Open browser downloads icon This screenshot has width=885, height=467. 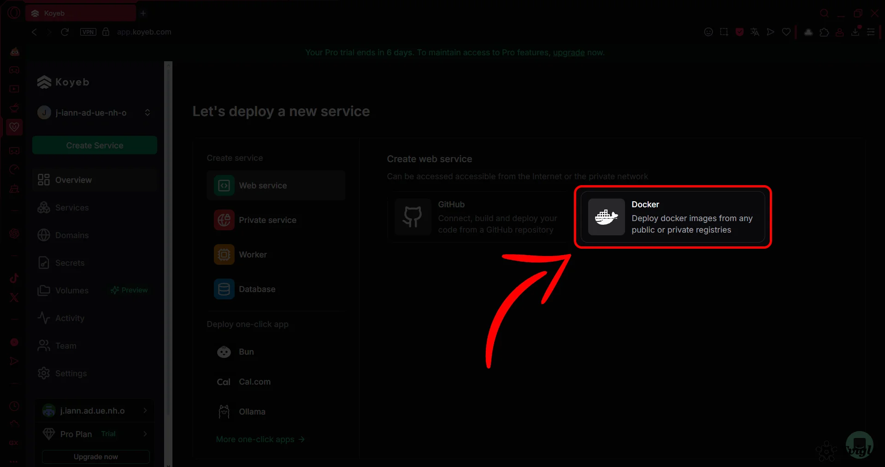(x=855, y=32)
